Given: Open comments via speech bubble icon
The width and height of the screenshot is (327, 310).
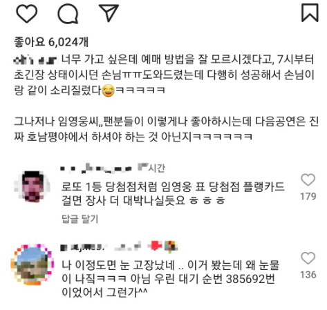Looking at the screenshot, I should coord(68,14).
